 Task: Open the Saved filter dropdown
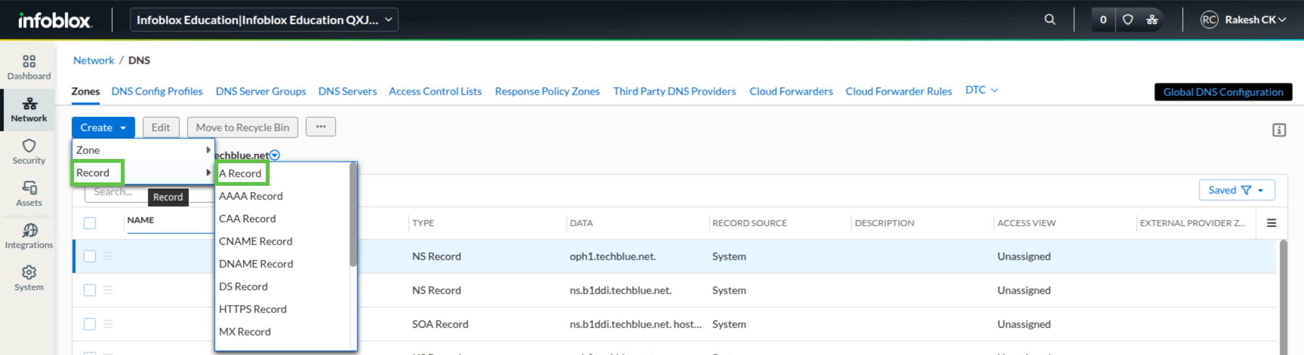pos(1236,190)
